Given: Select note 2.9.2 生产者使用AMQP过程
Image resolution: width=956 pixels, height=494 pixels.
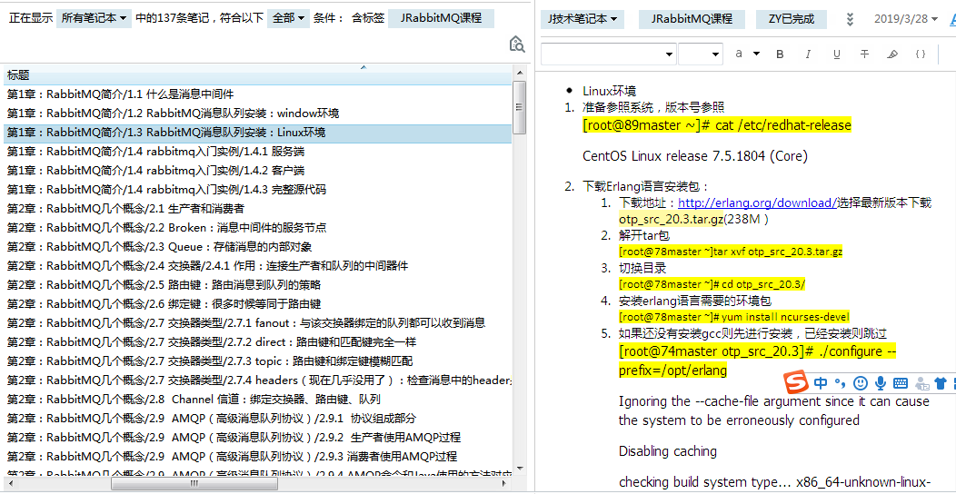Looking at the screenshot, I should 257,438.
